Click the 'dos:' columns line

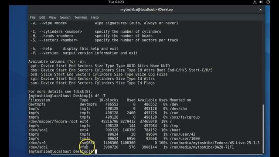pos(121,70)
